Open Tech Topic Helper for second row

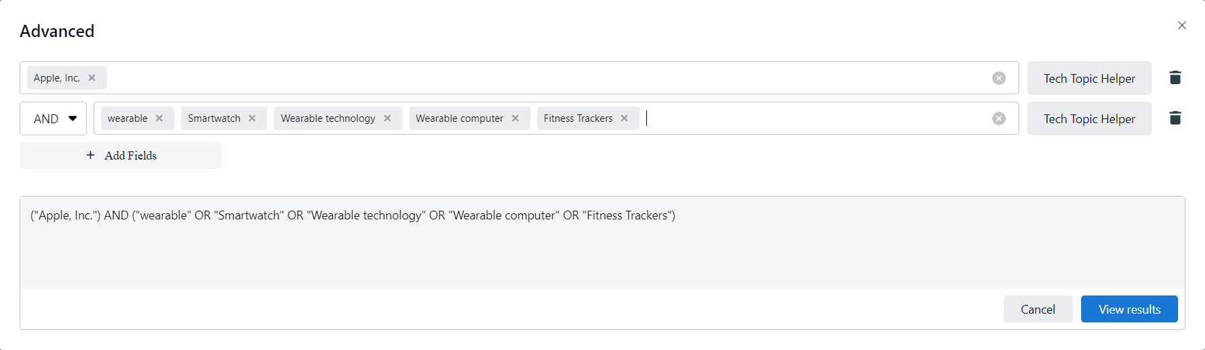pyautogui.click(x=1089, y=118)
